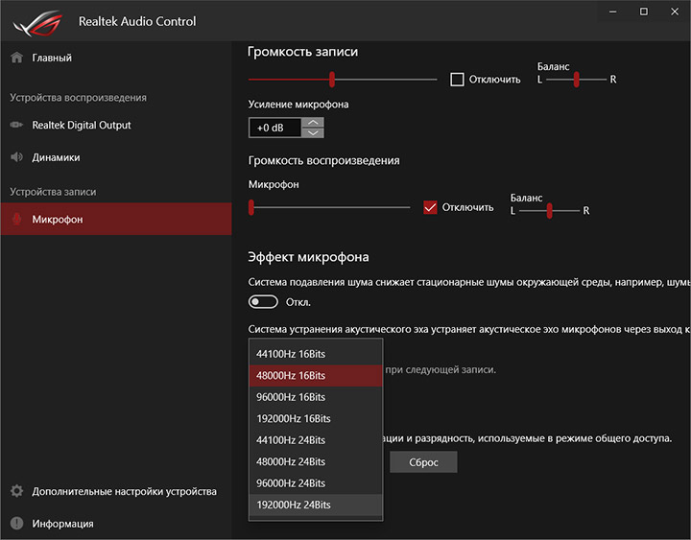Click the recording volume slider handle
691x540 pixels.
tap(332, 79)
